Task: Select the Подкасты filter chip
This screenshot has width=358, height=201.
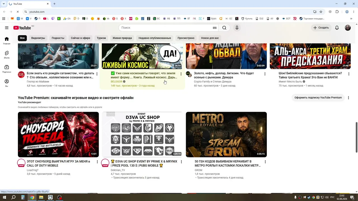Action: click(58, 38)
